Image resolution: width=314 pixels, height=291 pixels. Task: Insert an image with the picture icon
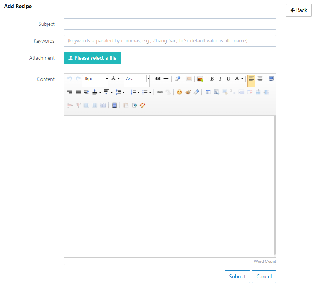point(200,79)
